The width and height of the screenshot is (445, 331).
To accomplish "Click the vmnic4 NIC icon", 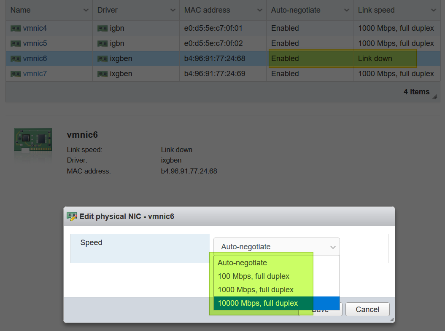I will pos(16,29).
